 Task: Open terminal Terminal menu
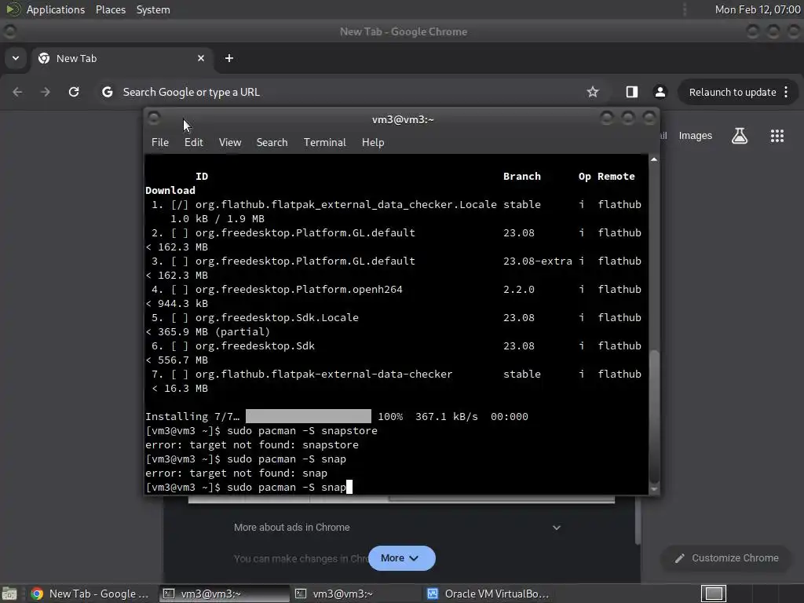tap(324, 143)
